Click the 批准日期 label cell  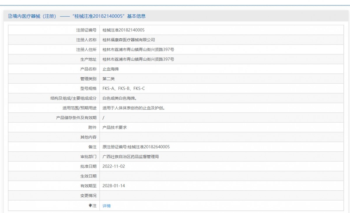tap(54, 167)
